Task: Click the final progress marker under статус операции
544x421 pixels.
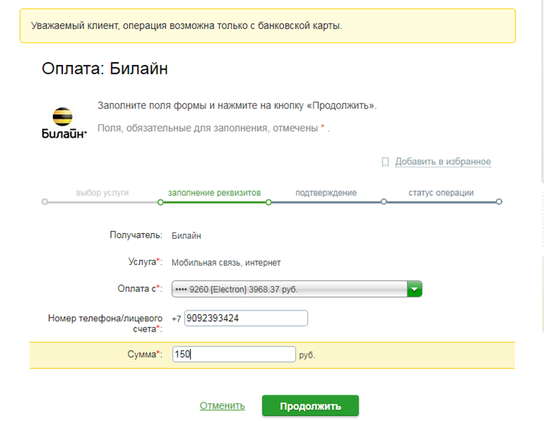Action: (499, 202)
